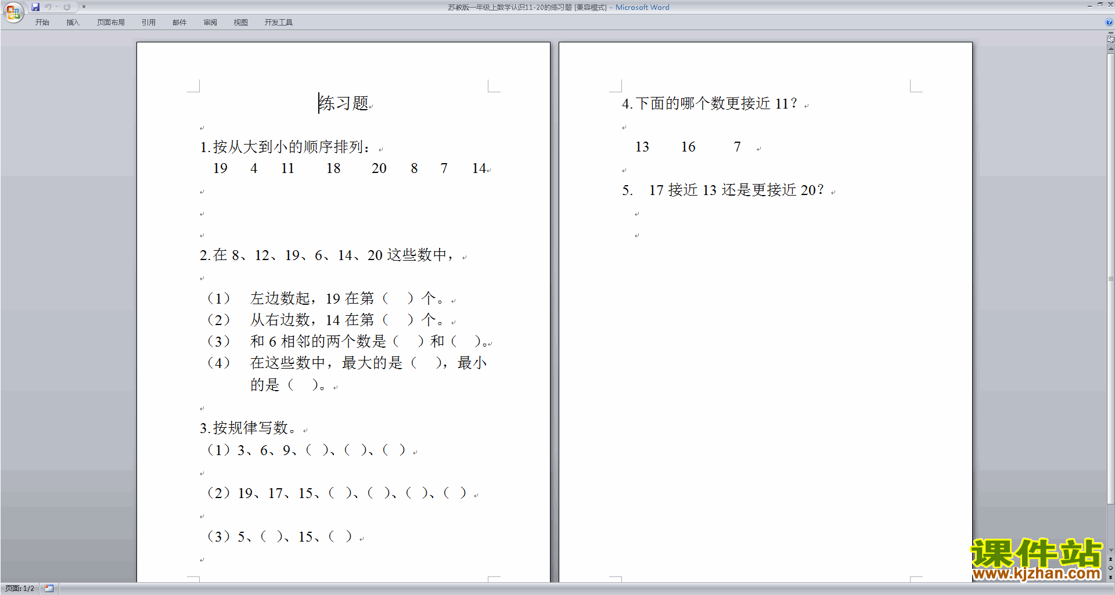
Task: Open Customize Quick Access Toolbar dropdown
Action: 84,7
